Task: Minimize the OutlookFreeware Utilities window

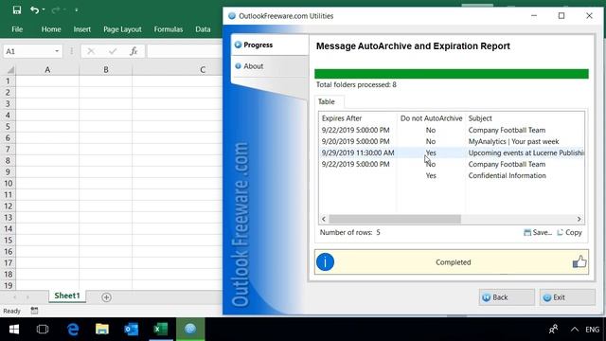Action: (x=534, y=16)
